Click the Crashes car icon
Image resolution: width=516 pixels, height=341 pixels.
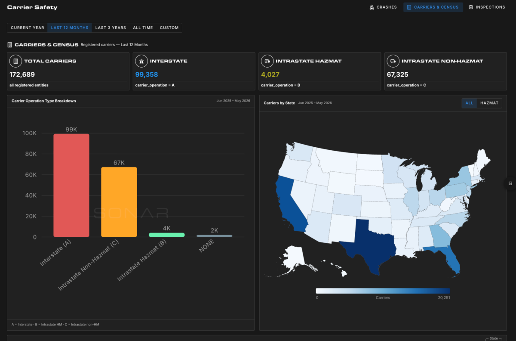coord(372,7)
